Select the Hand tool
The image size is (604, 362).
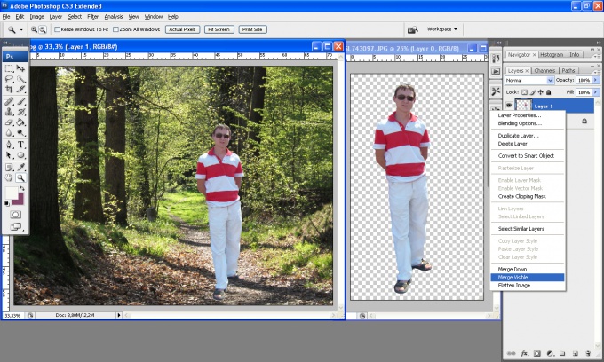[9, 177]
